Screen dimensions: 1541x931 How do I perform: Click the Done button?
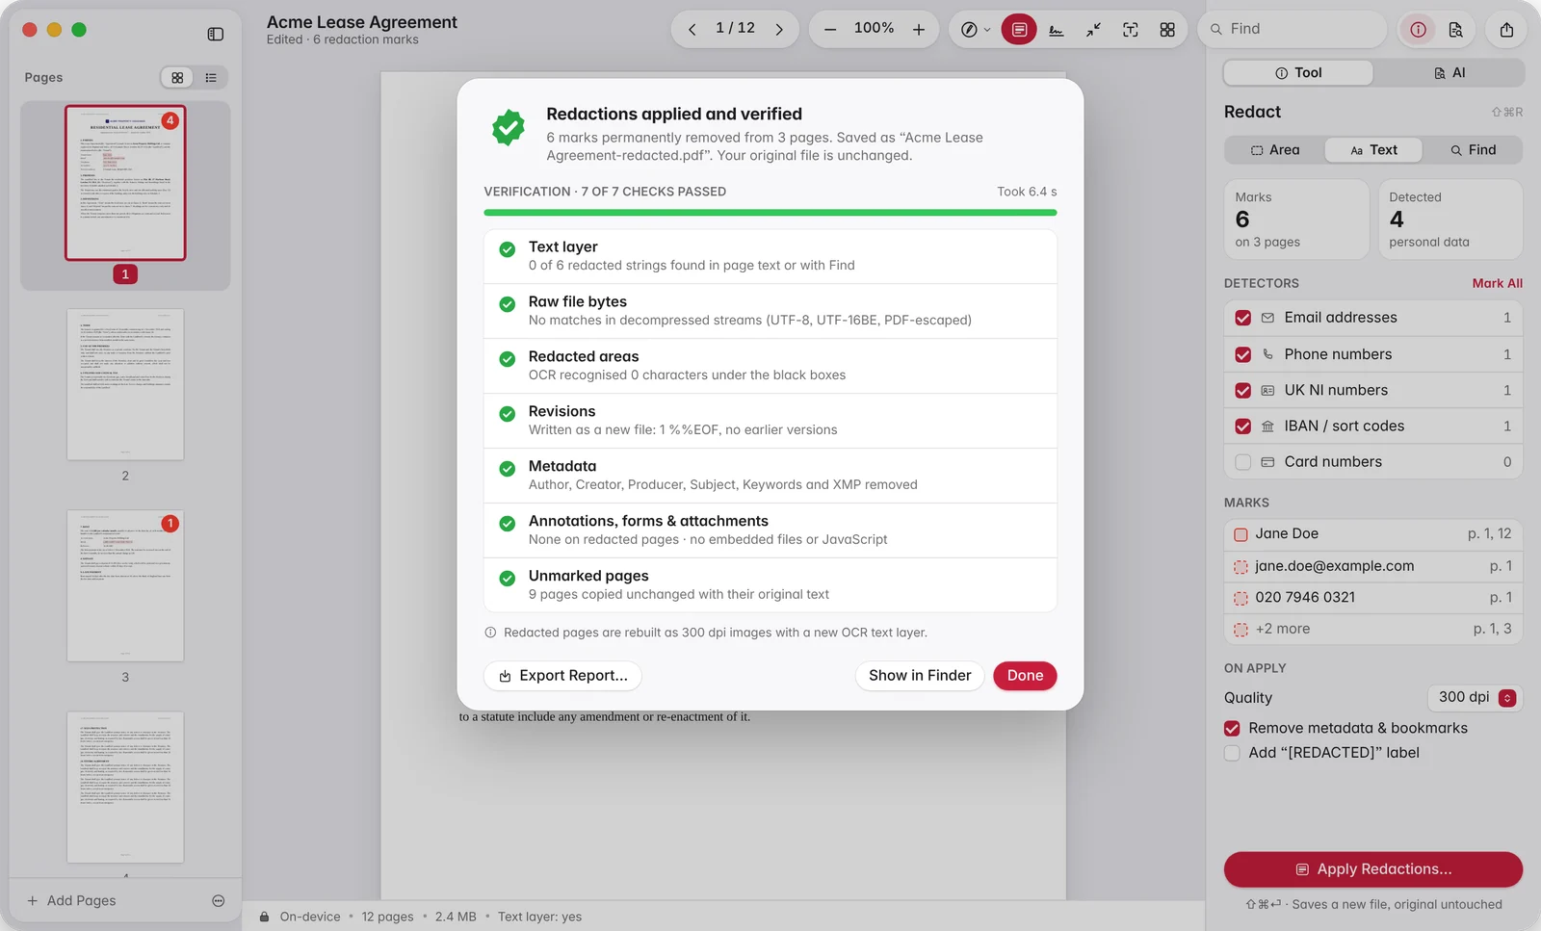click(x=1025, y=676)
